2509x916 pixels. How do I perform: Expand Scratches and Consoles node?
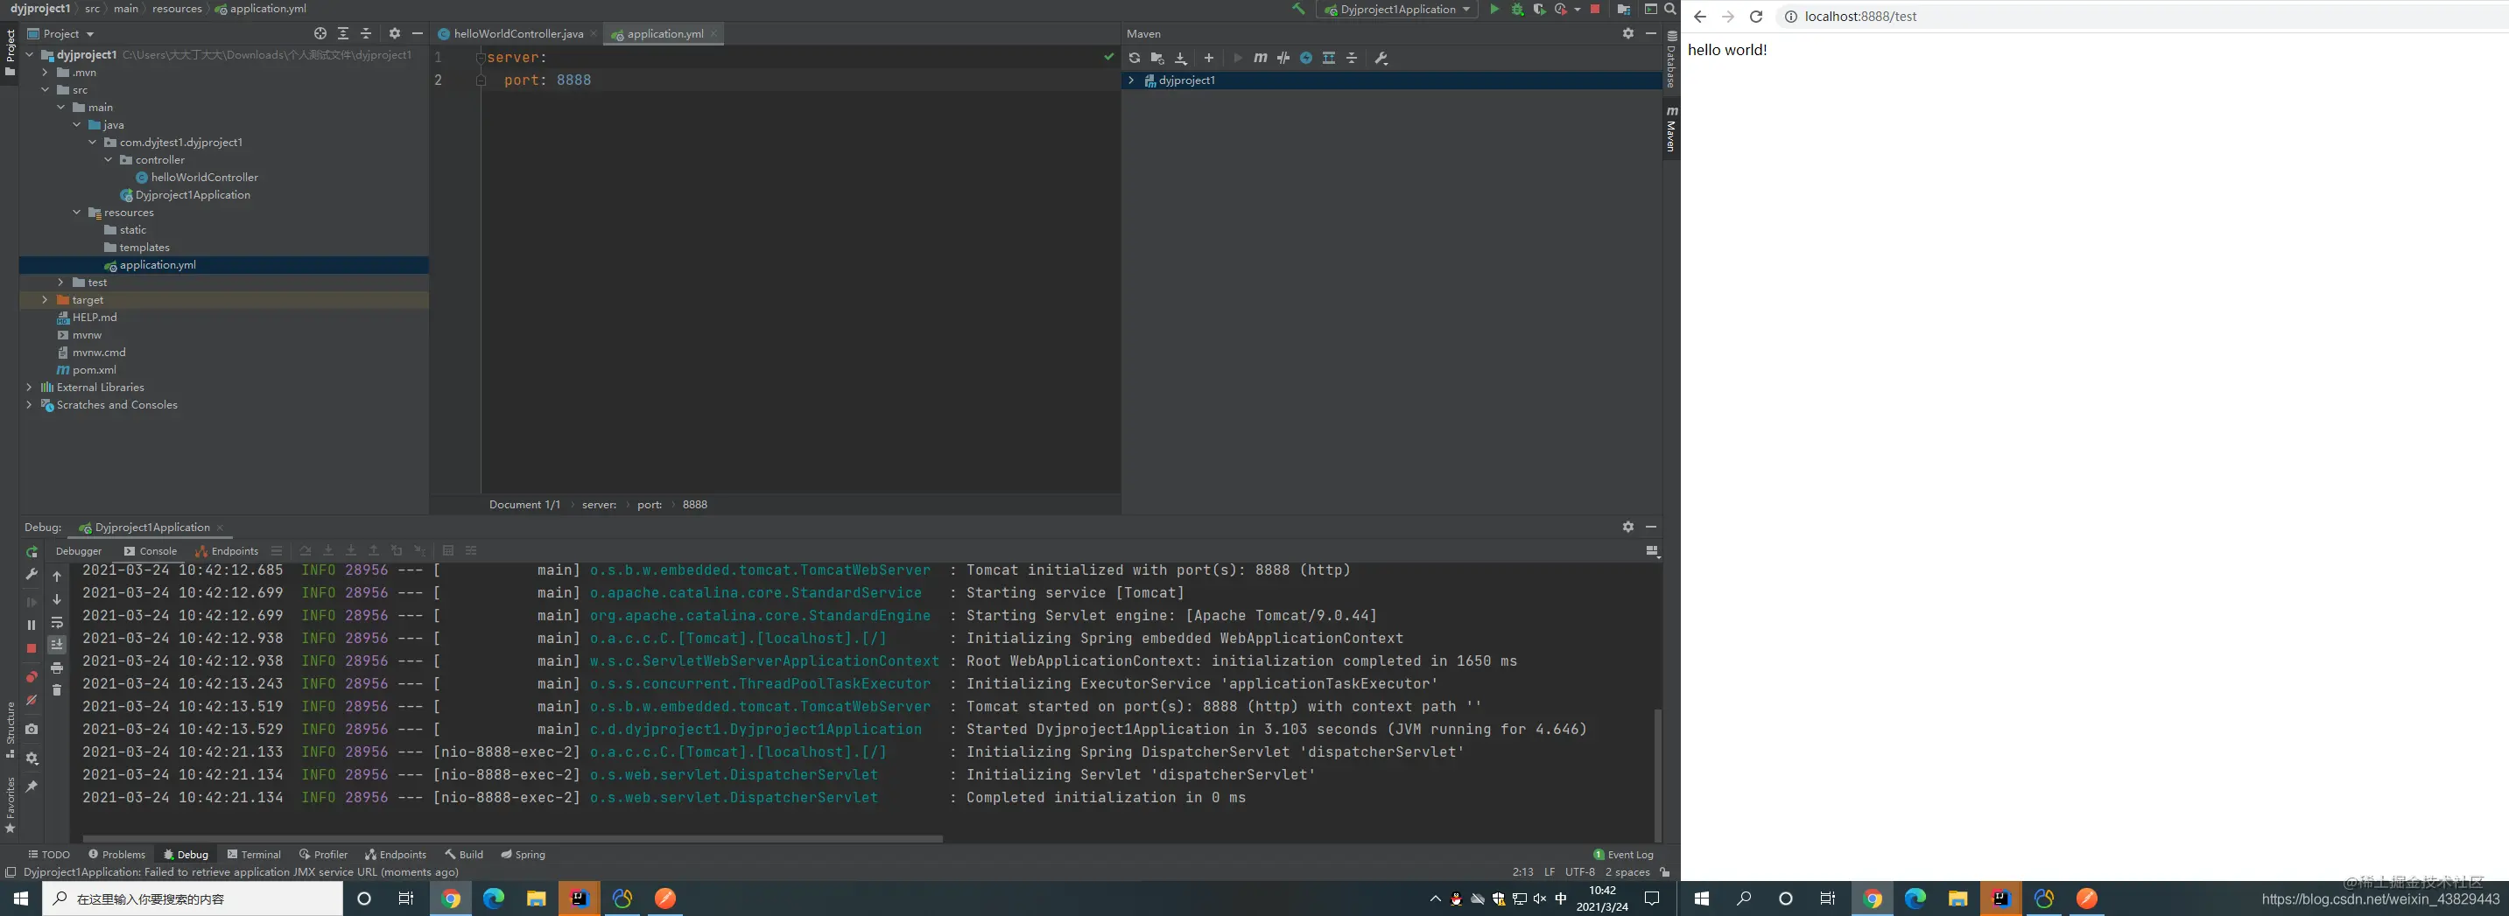coord(29,405)
